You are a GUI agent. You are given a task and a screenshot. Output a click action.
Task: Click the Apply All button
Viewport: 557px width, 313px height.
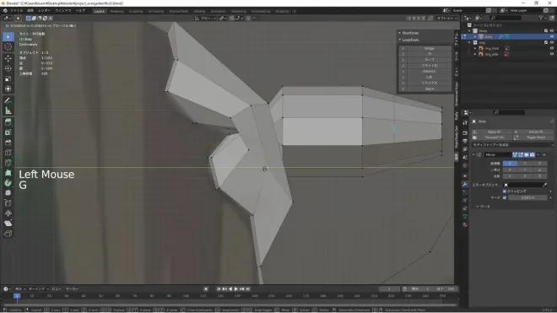(x=494, y=132)
